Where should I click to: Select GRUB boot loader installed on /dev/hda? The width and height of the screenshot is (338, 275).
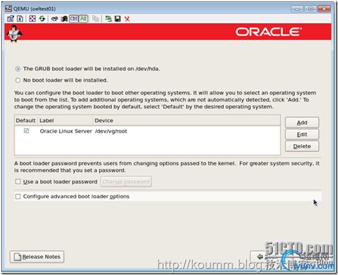pyautogui.click(x=18, y=69)
